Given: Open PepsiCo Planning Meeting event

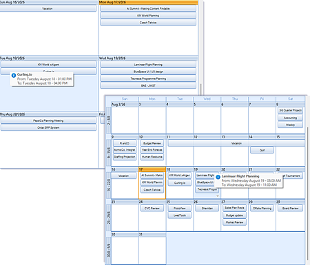Looking at the screenshot, I should tap(48, 120).
